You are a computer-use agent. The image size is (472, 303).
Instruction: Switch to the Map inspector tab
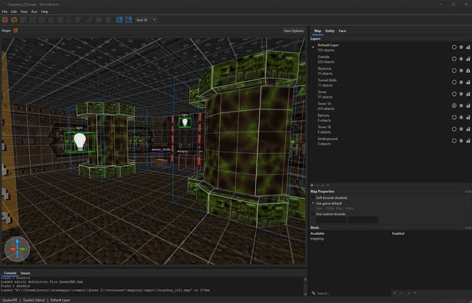tap(317, 31)
